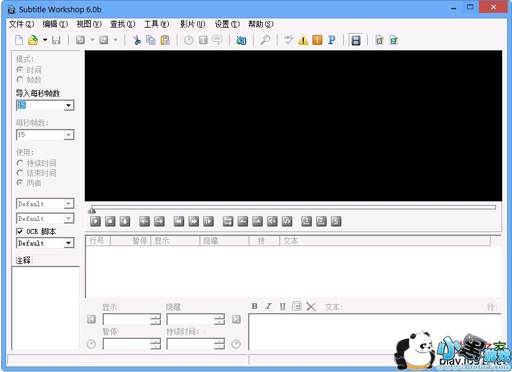Toggle the OCR 脚本 checkbox
This screenshot has width=512, height=372.
tap(20, 231)
